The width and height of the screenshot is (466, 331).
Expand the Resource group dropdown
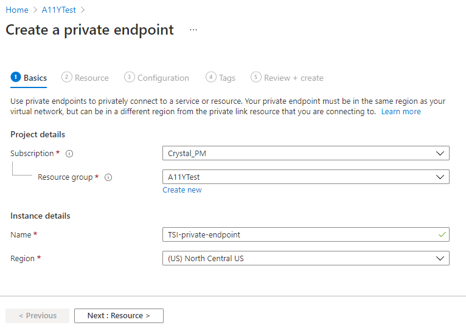[x=305, y=177]
